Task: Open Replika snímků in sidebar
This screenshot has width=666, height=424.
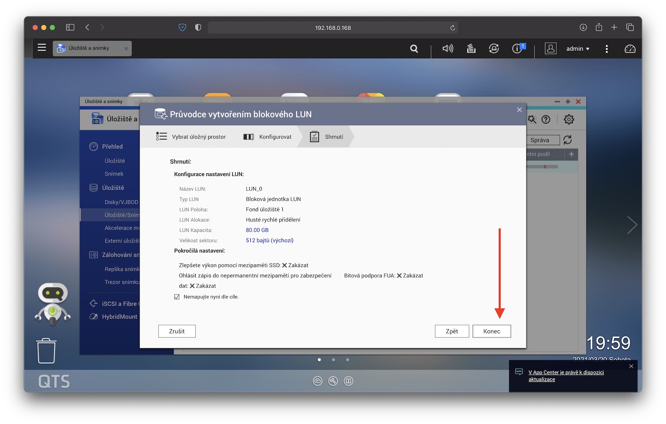Action: click(122, 269)
